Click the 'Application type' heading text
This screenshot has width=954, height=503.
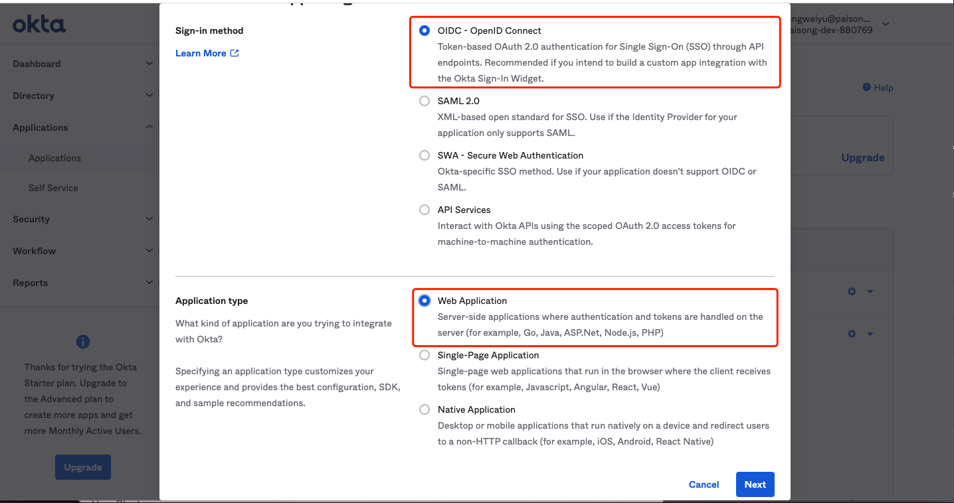click(x=211, y=301)
